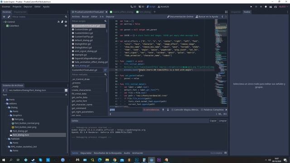Viewport: 290px width, 163px height.
Task: Play the project
Action: [x=251, y=7]
